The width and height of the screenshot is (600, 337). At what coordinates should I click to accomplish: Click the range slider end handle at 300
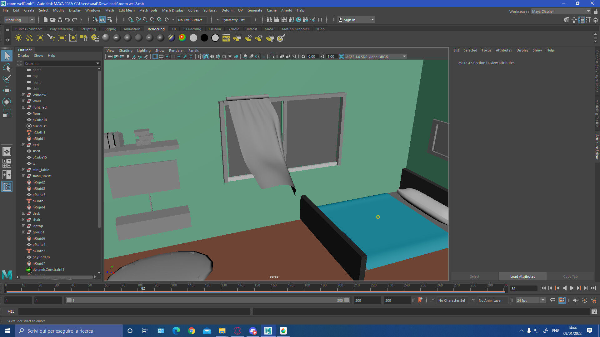tap(347, 300)
